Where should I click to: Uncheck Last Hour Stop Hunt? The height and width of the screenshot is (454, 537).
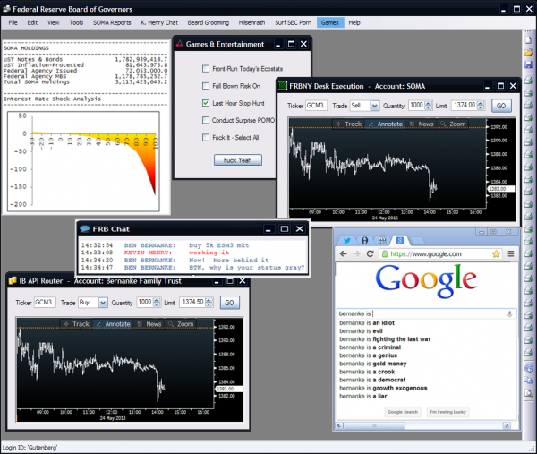(x=206, y=103)
